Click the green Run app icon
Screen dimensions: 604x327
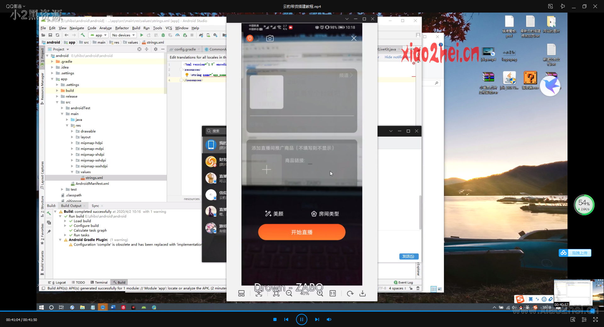point(142,35)
